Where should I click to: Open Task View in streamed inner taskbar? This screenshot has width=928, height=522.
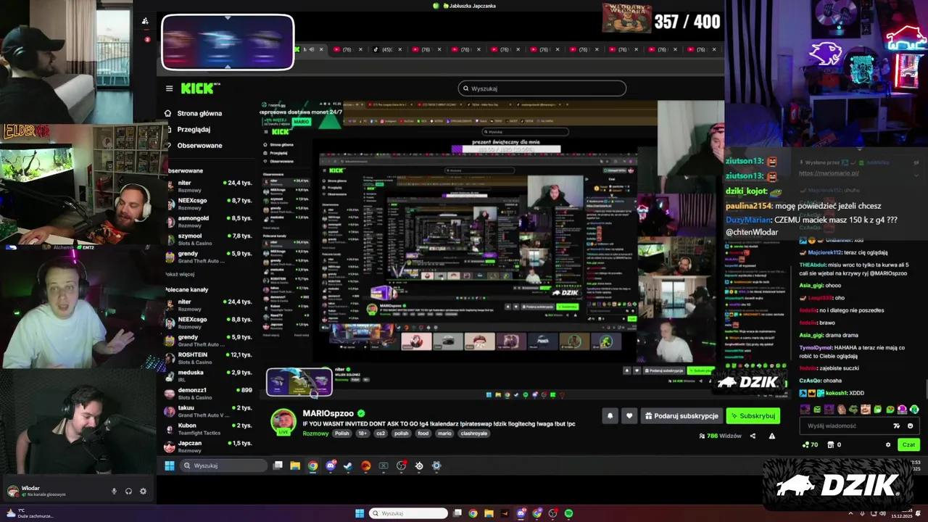(x=278, y=465)
